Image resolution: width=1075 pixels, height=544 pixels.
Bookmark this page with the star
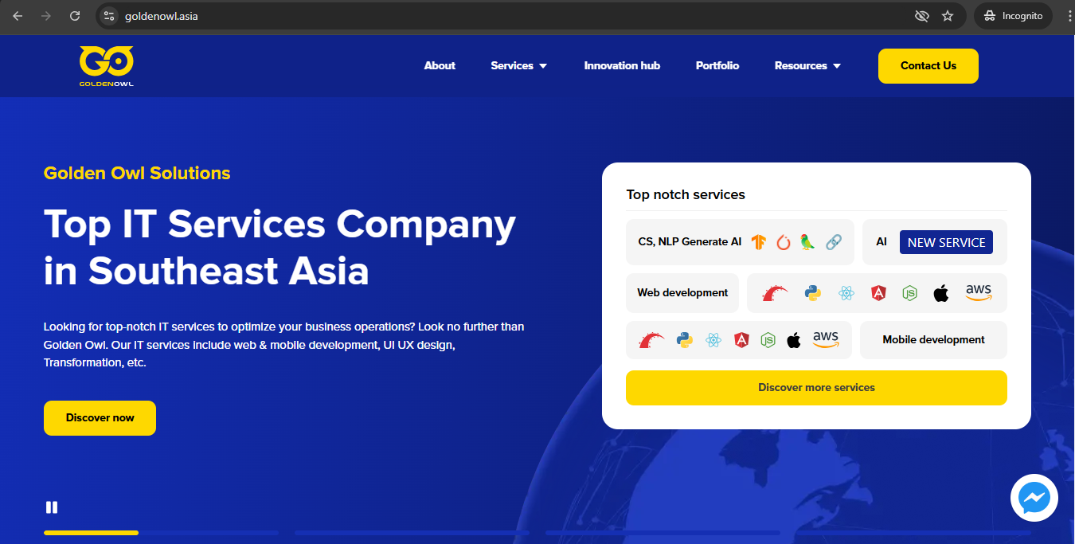click(948, 16)
